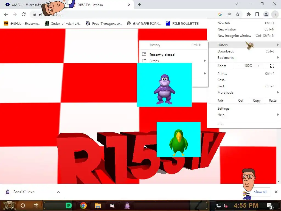Open Downloads from the Chrome menu
281x211 pixels.
click(x=244, y=51)
